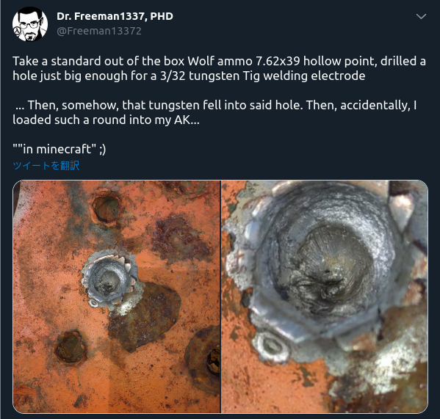Viewport: 440px width, 419px height.
Task: Translate the tweet via ツイートを翻訳 link
Action: pyautogui.click(x=46, y=165)
